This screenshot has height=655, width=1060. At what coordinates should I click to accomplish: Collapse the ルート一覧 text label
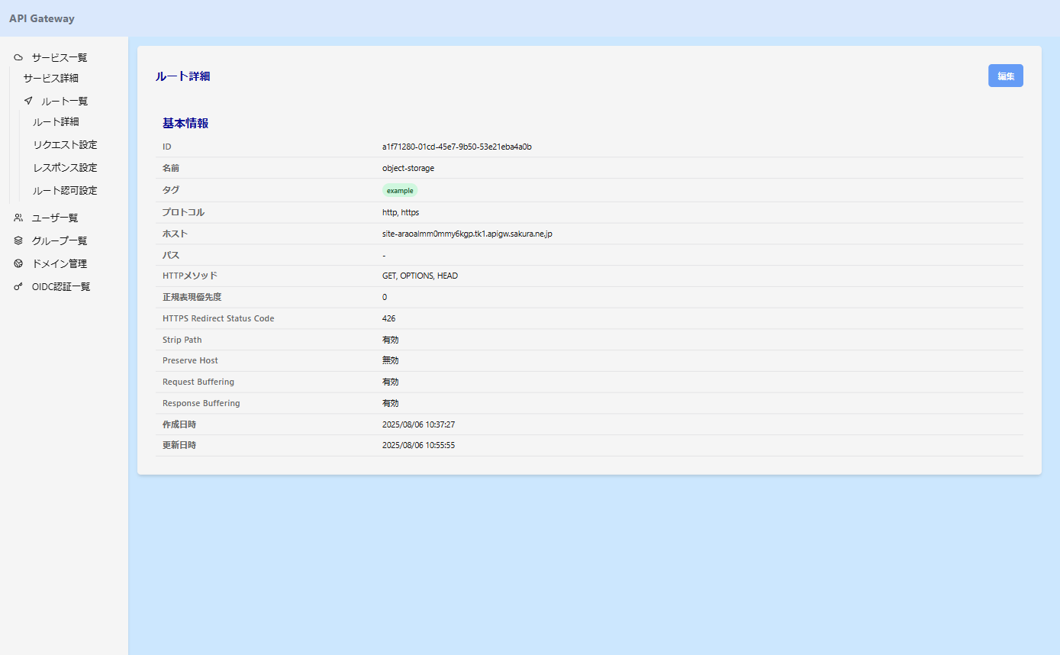65,101
